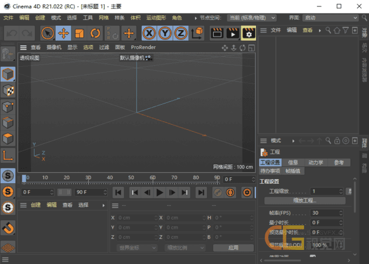Click the workplane grid icon
369x264 pixels.
8,247
